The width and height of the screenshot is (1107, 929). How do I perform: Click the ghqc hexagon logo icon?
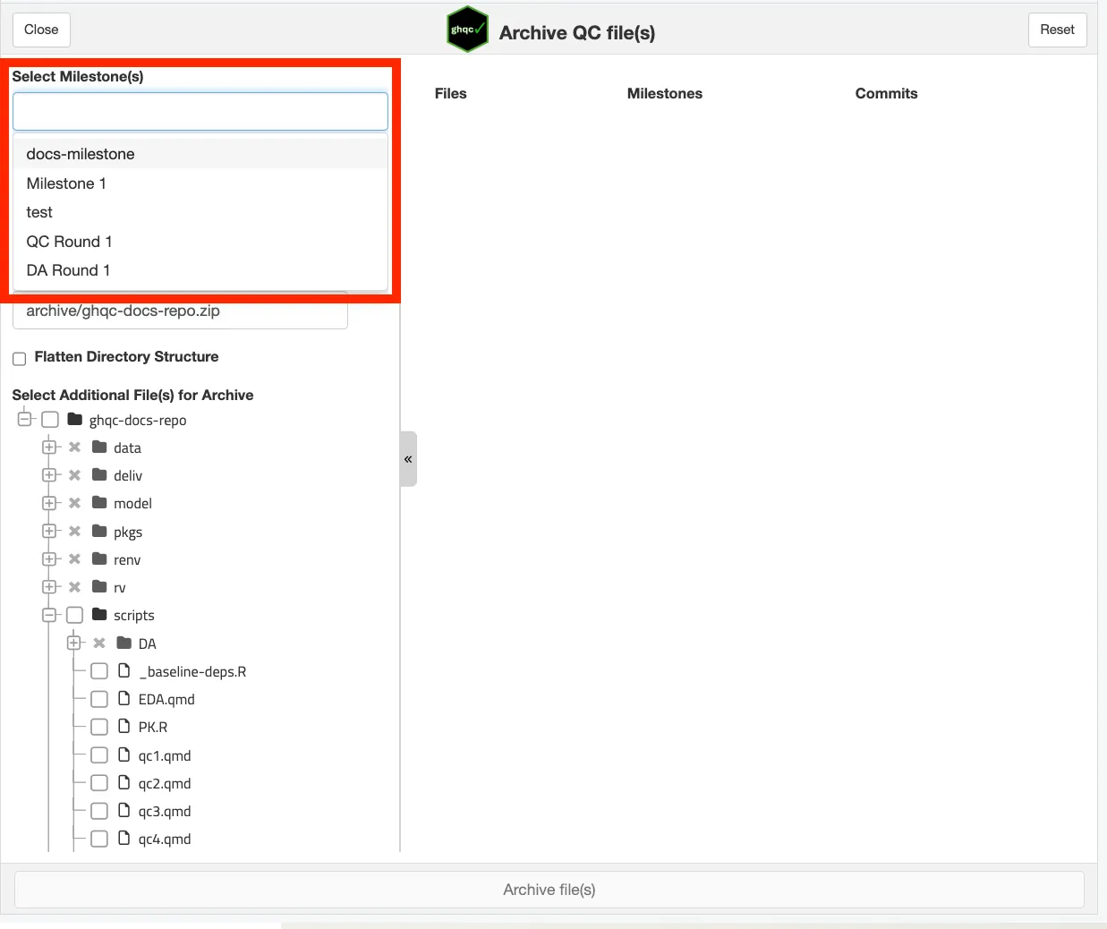[467, 30]
